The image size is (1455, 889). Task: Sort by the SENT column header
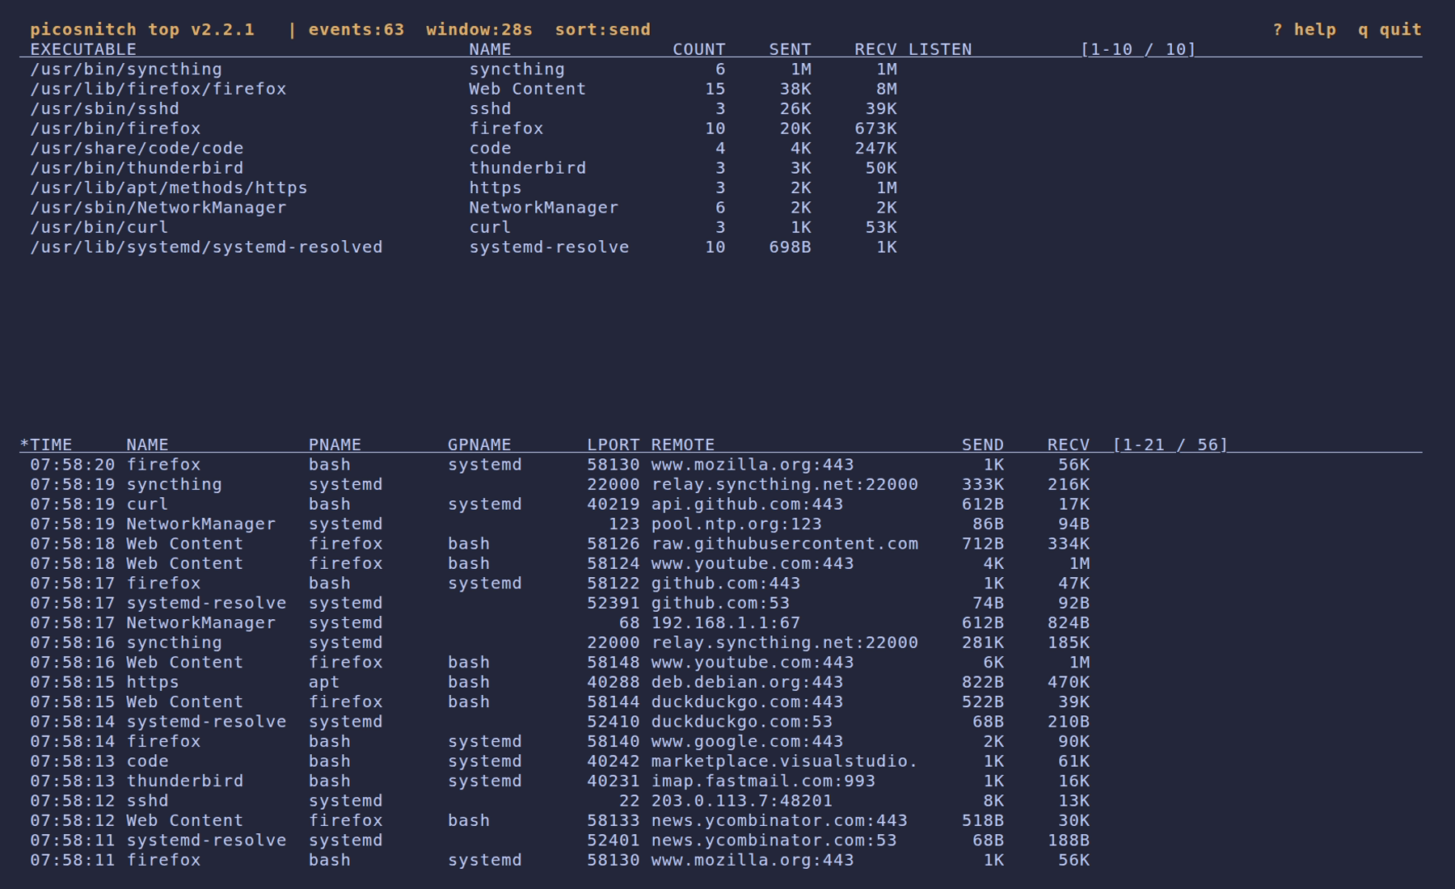[x=790, y=49]
